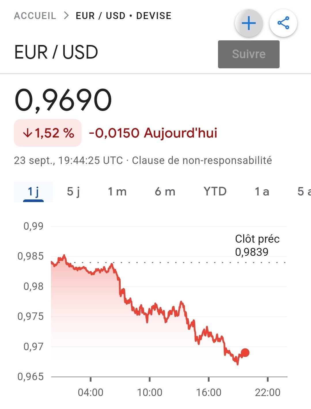311x409 pixels.
Task: Select the 1 j range tab
Action: [33, 192]
